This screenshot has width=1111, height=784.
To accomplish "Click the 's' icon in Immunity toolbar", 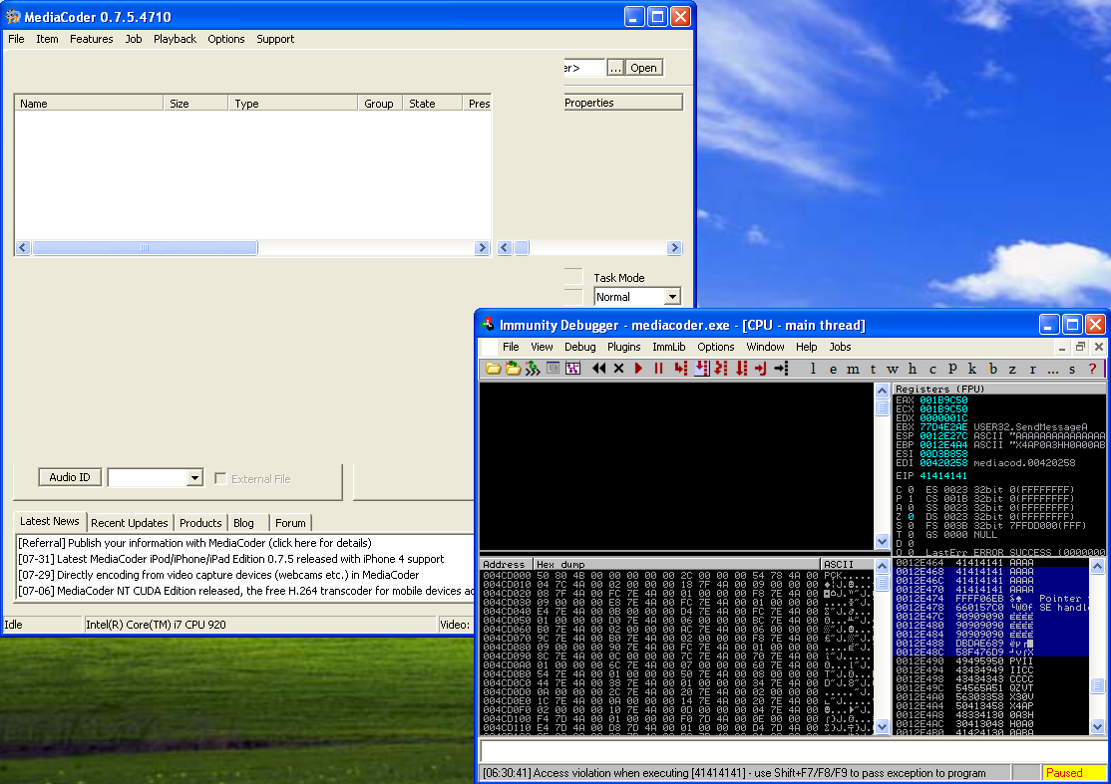I will [1072, 369].
